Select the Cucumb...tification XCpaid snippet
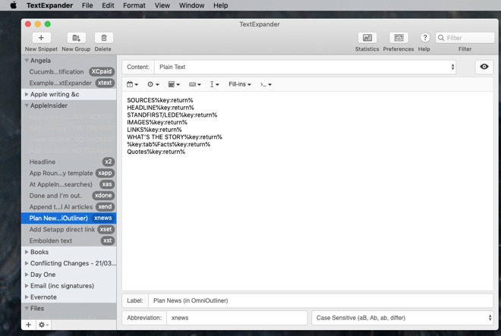The image size is (501, 336). click(69, 71)
